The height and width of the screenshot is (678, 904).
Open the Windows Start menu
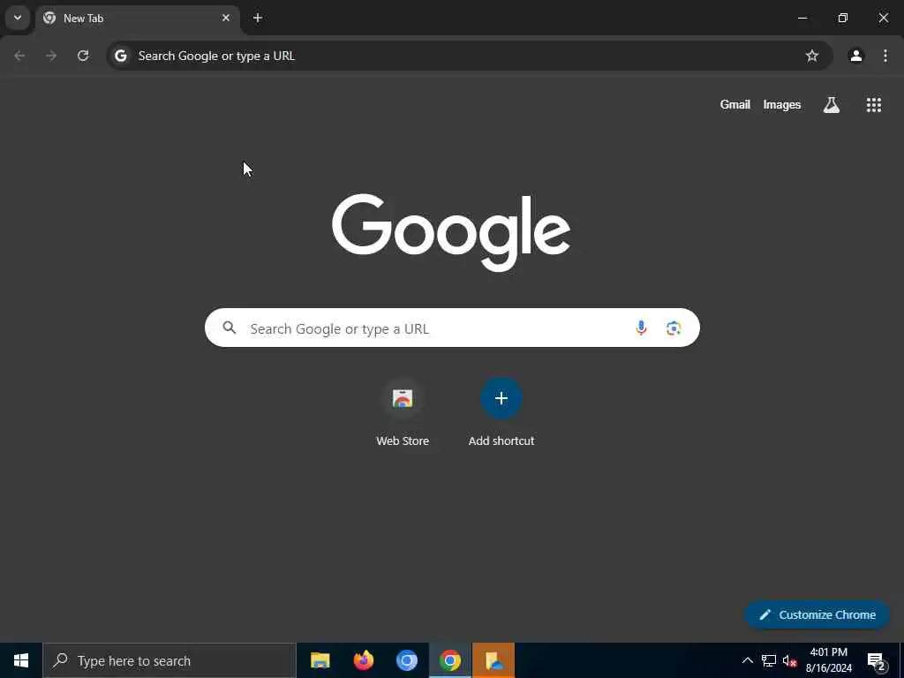(x=21, y=660)
